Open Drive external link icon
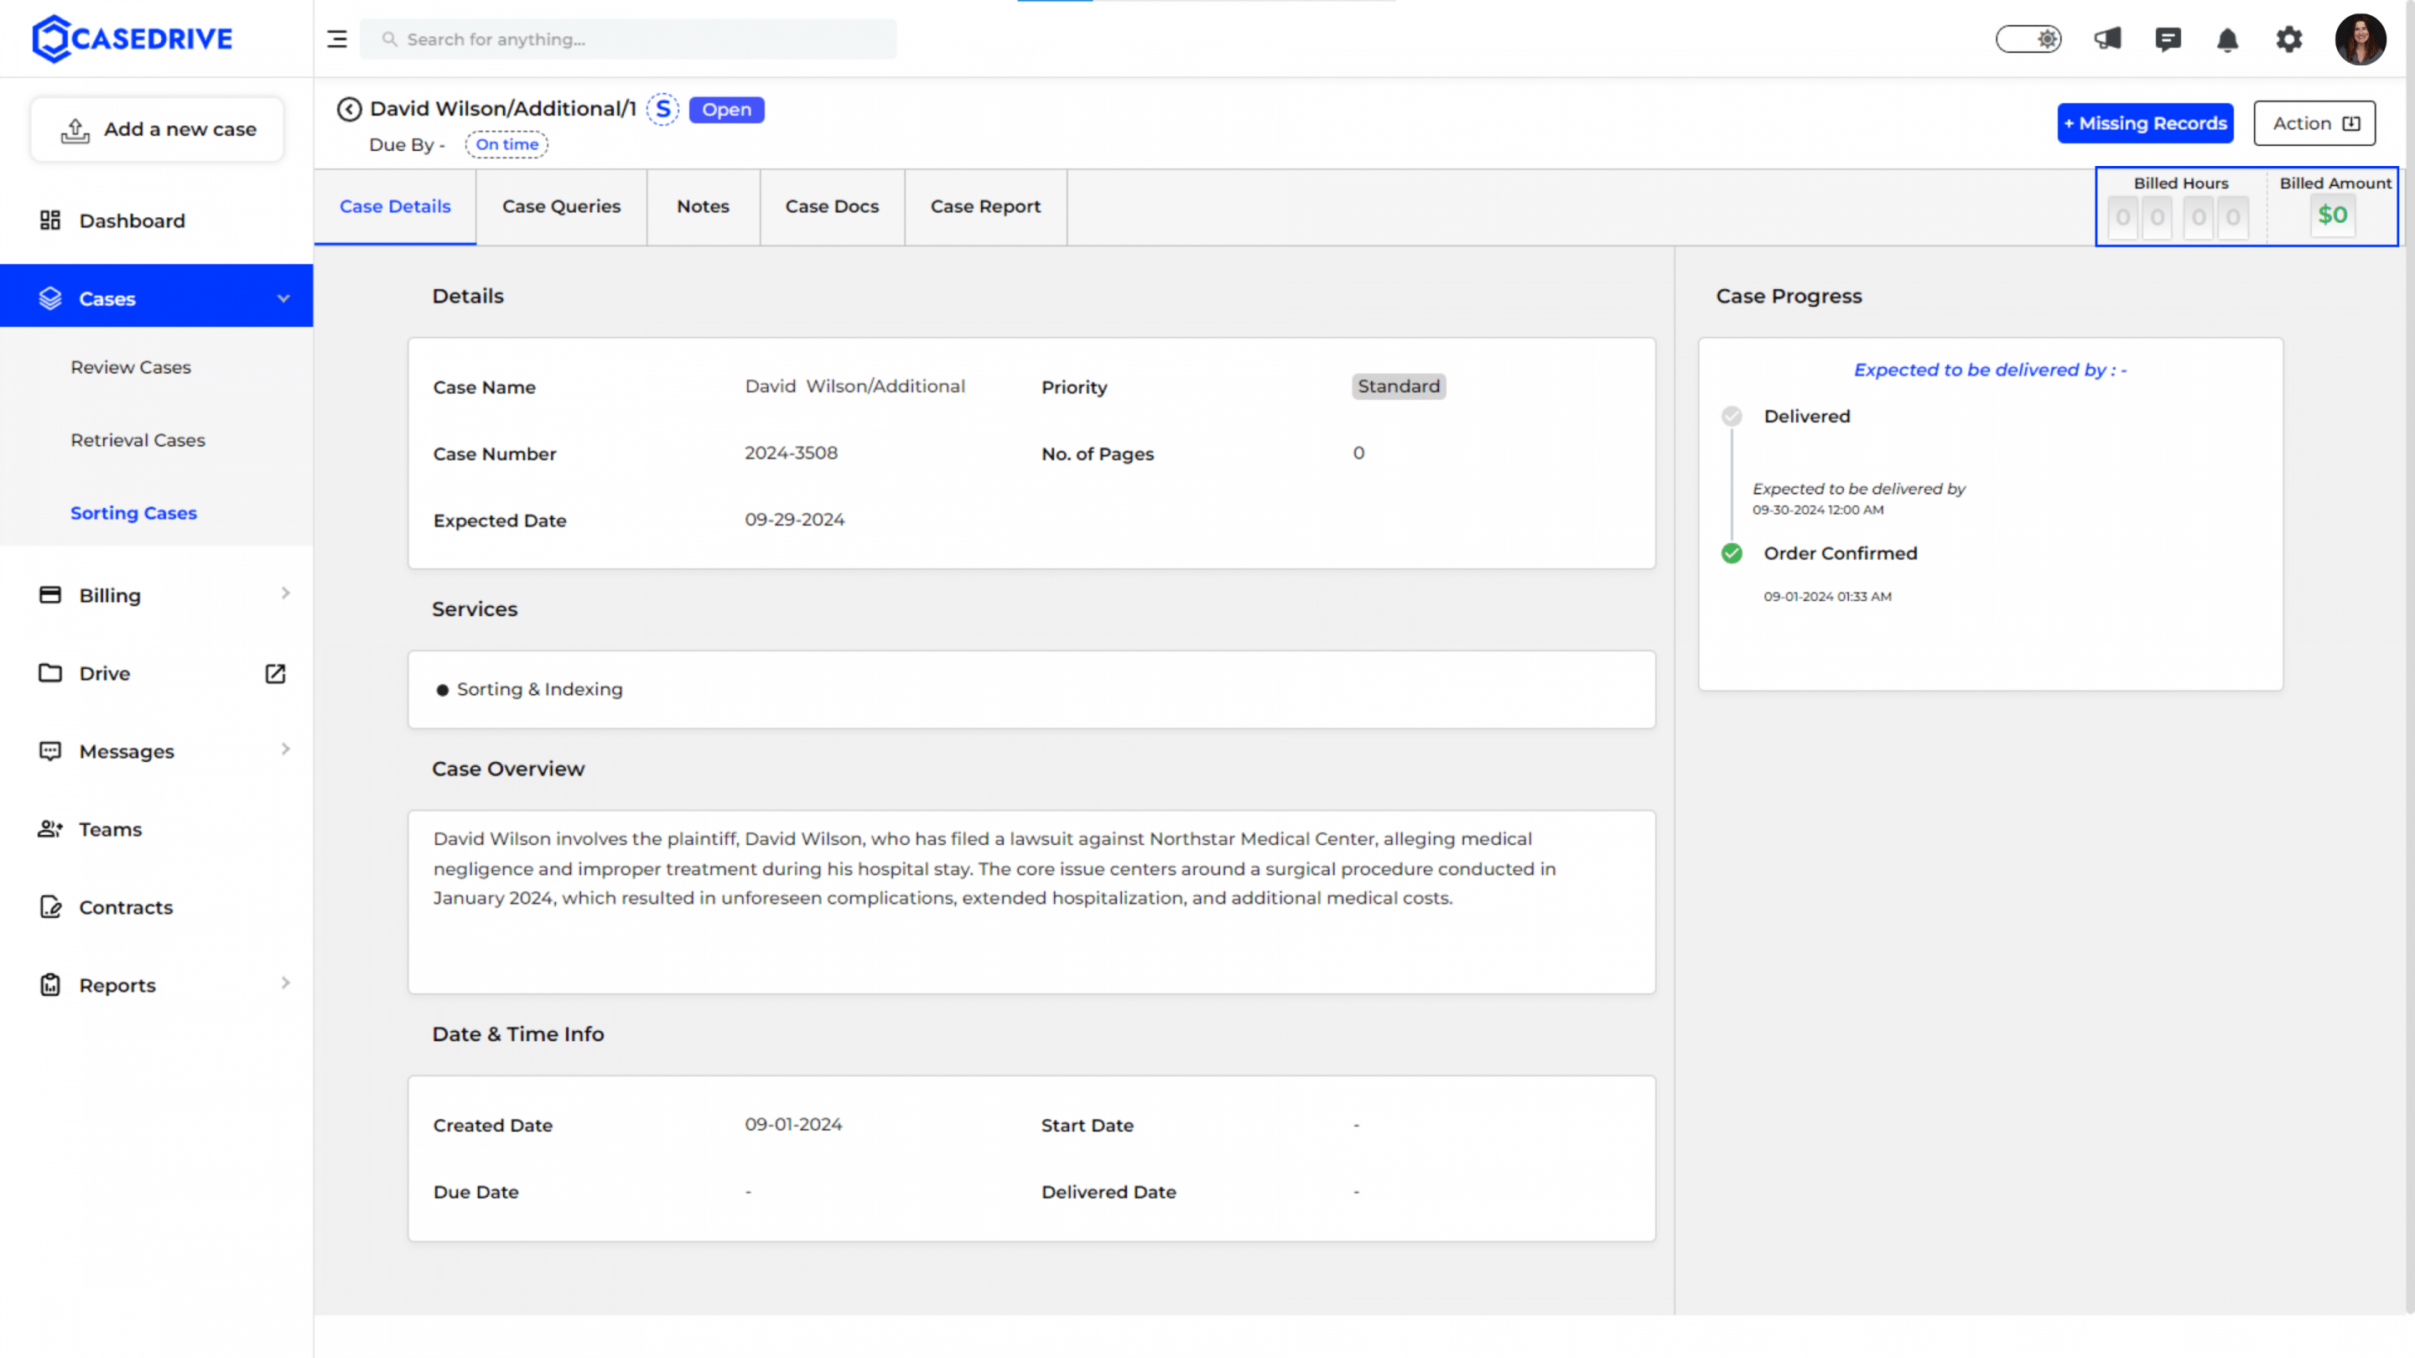 pyautogui.click(x=276, y=673)
